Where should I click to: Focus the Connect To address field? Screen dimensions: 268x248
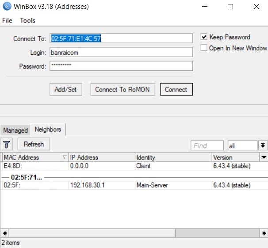point(121,38)
